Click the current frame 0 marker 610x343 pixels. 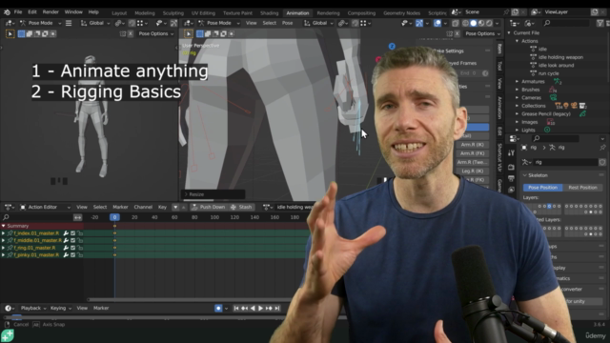point(114,217)
